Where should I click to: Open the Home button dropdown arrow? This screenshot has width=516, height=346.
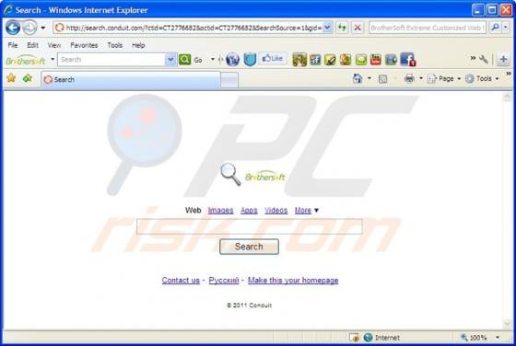369,78
